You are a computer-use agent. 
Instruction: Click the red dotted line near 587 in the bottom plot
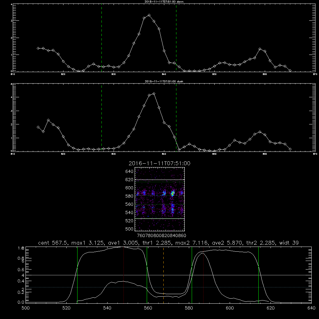tap(203, 275)
